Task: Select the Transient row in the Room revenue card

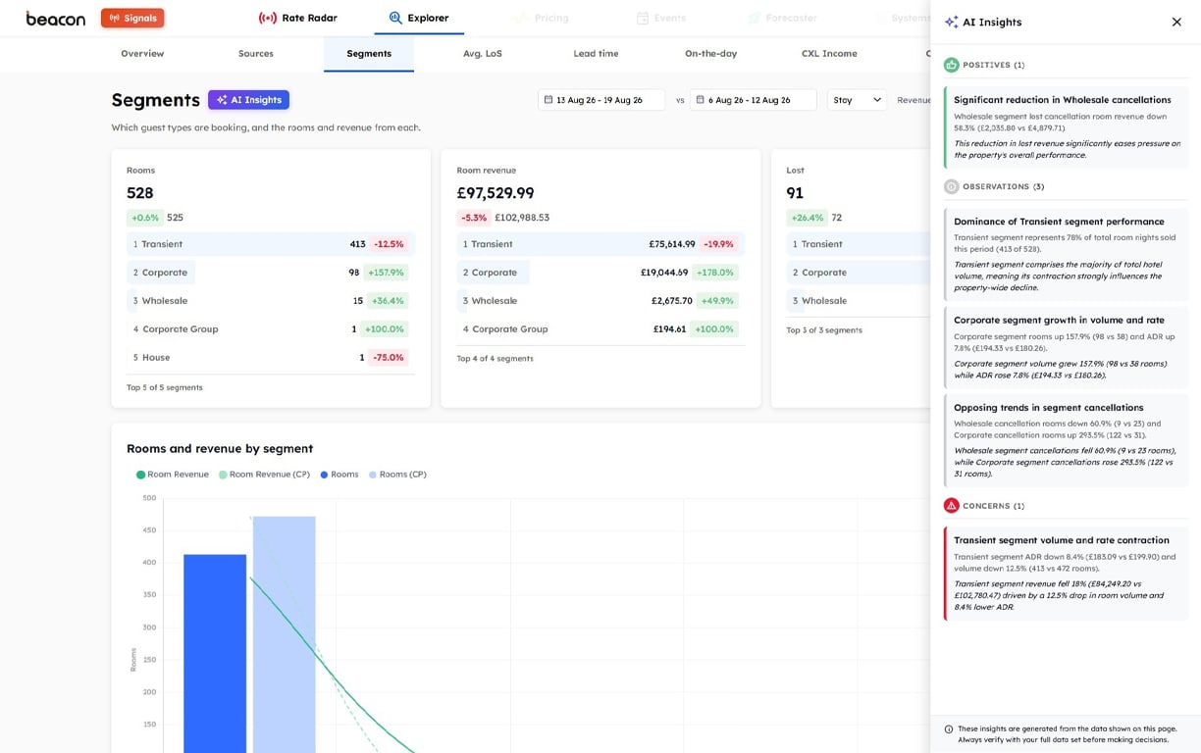Action: point(600,244)
